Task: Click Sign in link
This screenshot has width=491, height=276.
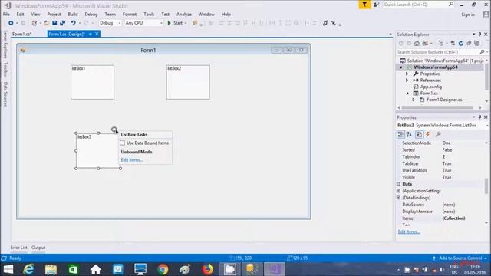Action: pos(468,15)
